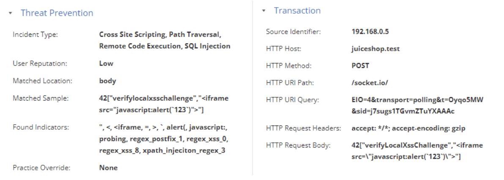Select the HTTP URI Path /socket.io/
This screenshot has height=180, width=504.
370,83
